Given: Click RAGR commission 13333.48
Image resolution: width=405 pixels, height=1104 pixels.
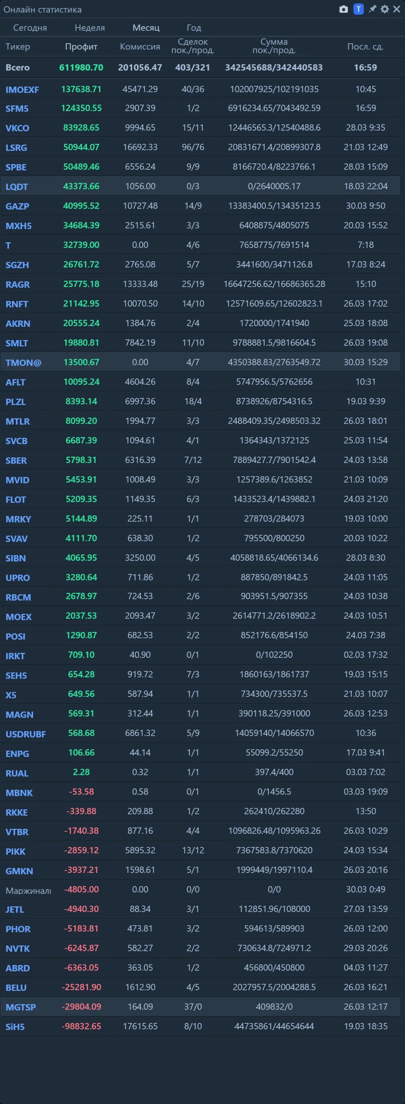Looking at the screenshot, I should tap(140, 284).
